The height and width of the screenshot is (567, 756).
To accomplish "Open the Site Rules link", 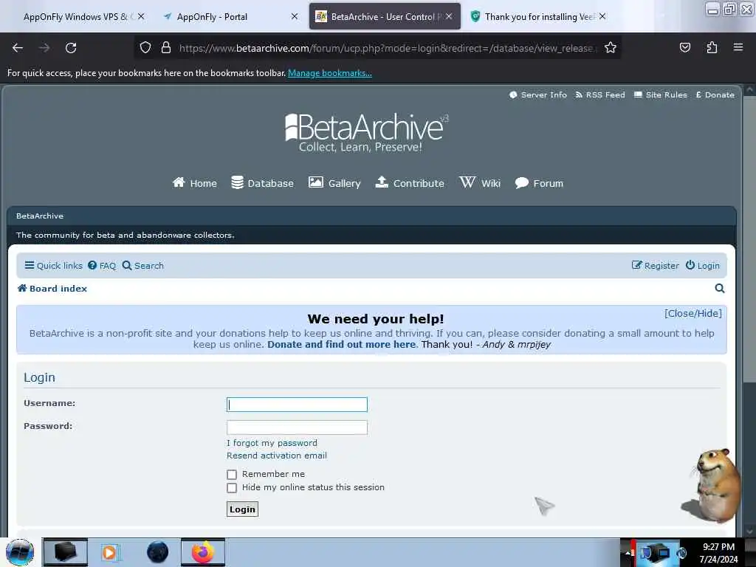I will pos(661,95).
